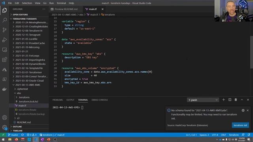Open notification settings gear

pyautogui.click(x=243, y=110)
